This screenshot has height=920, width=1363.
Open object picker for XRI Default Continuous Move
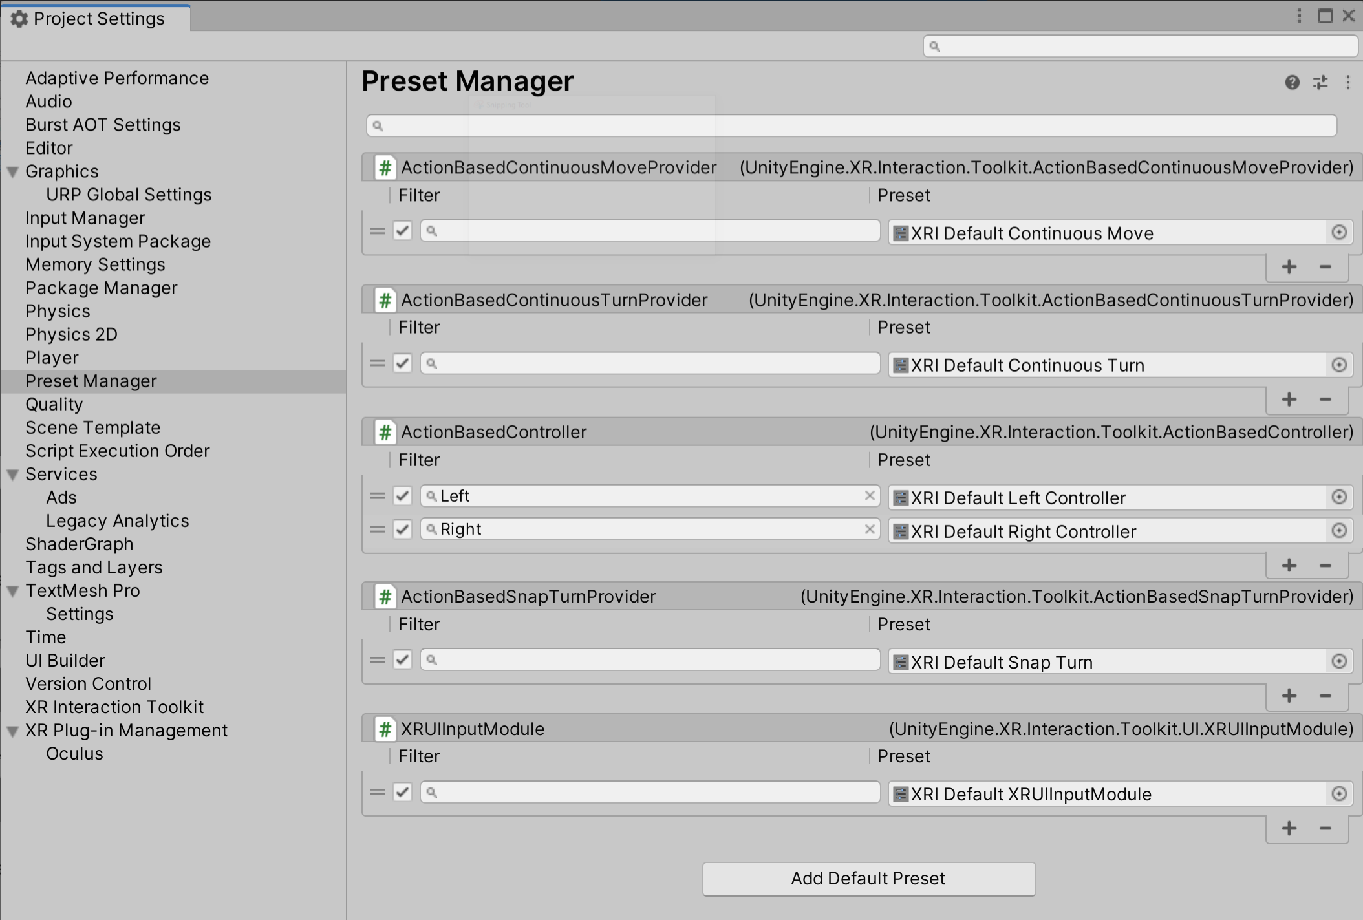[1340, 232]
